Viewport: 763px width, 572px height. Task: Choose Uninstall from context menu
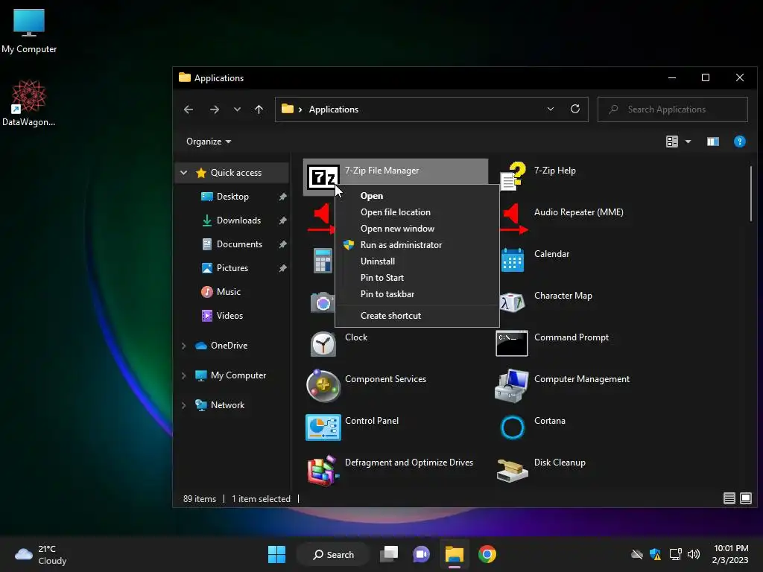417,261
